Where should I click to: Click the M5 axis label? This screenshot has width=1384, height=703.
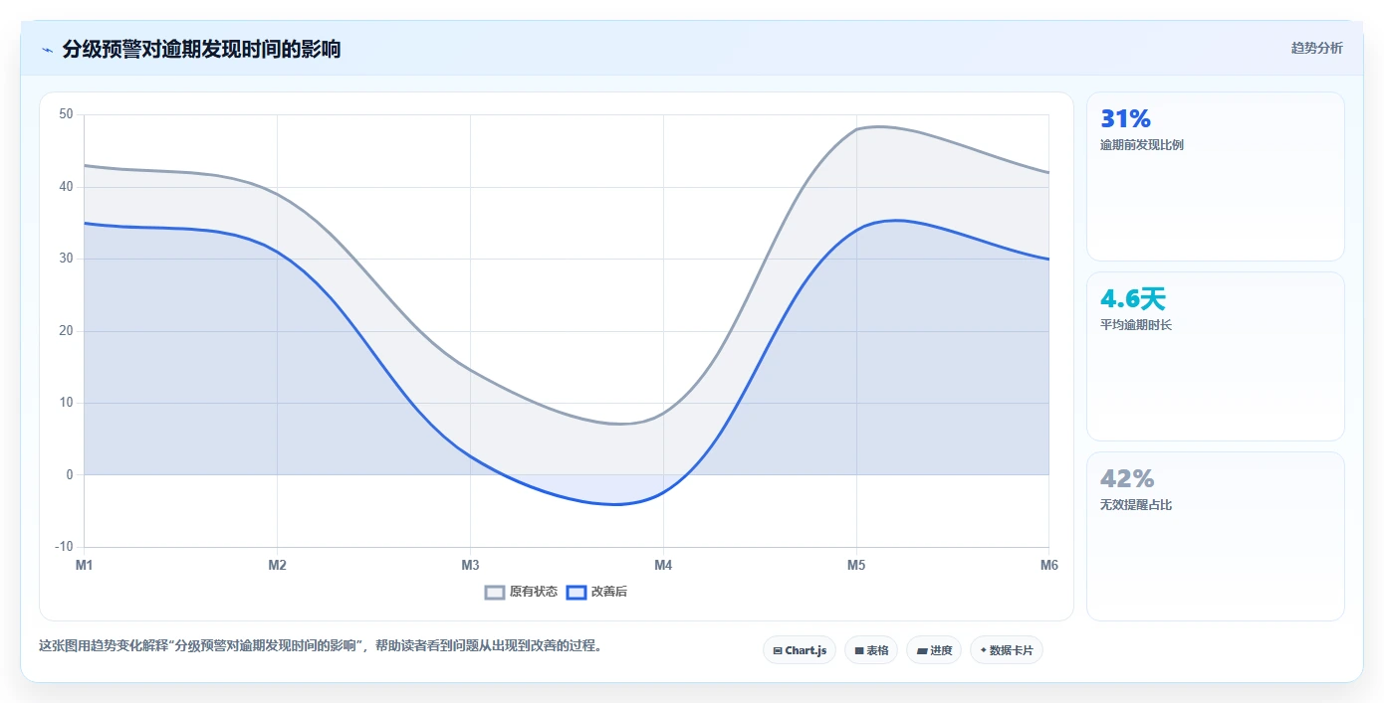856,565
